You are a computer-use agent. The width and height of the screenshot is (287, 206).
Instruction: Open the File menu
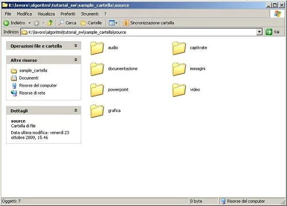coord(8,14)
